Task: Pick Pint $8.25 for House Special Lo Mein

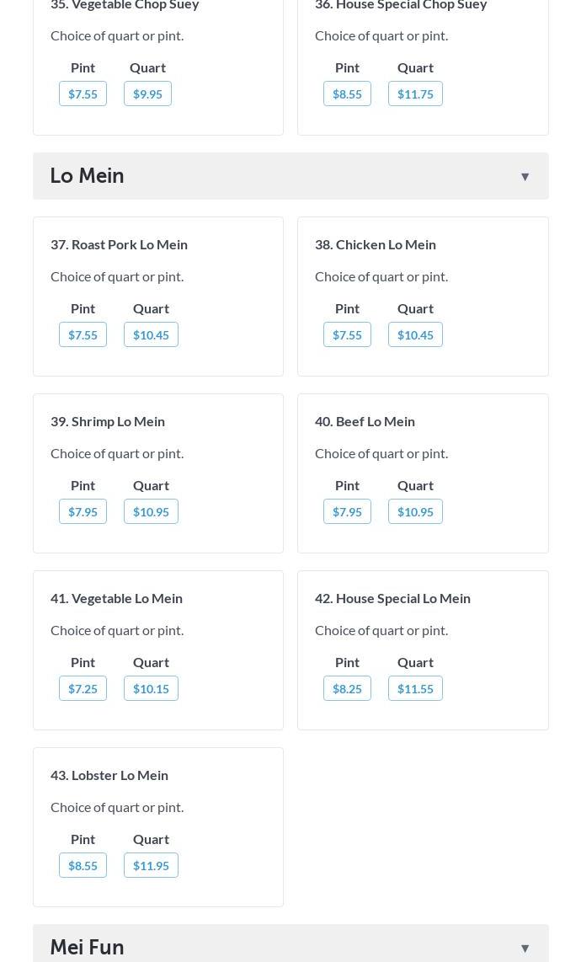Action: point(347,688)
